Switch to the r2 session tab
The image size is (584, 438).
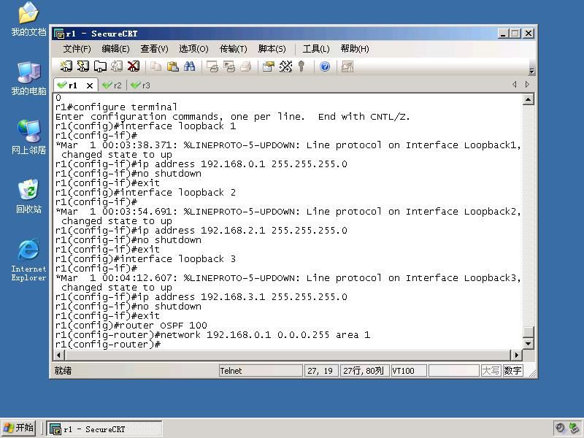pyautogui.click(x=113, y=85)
